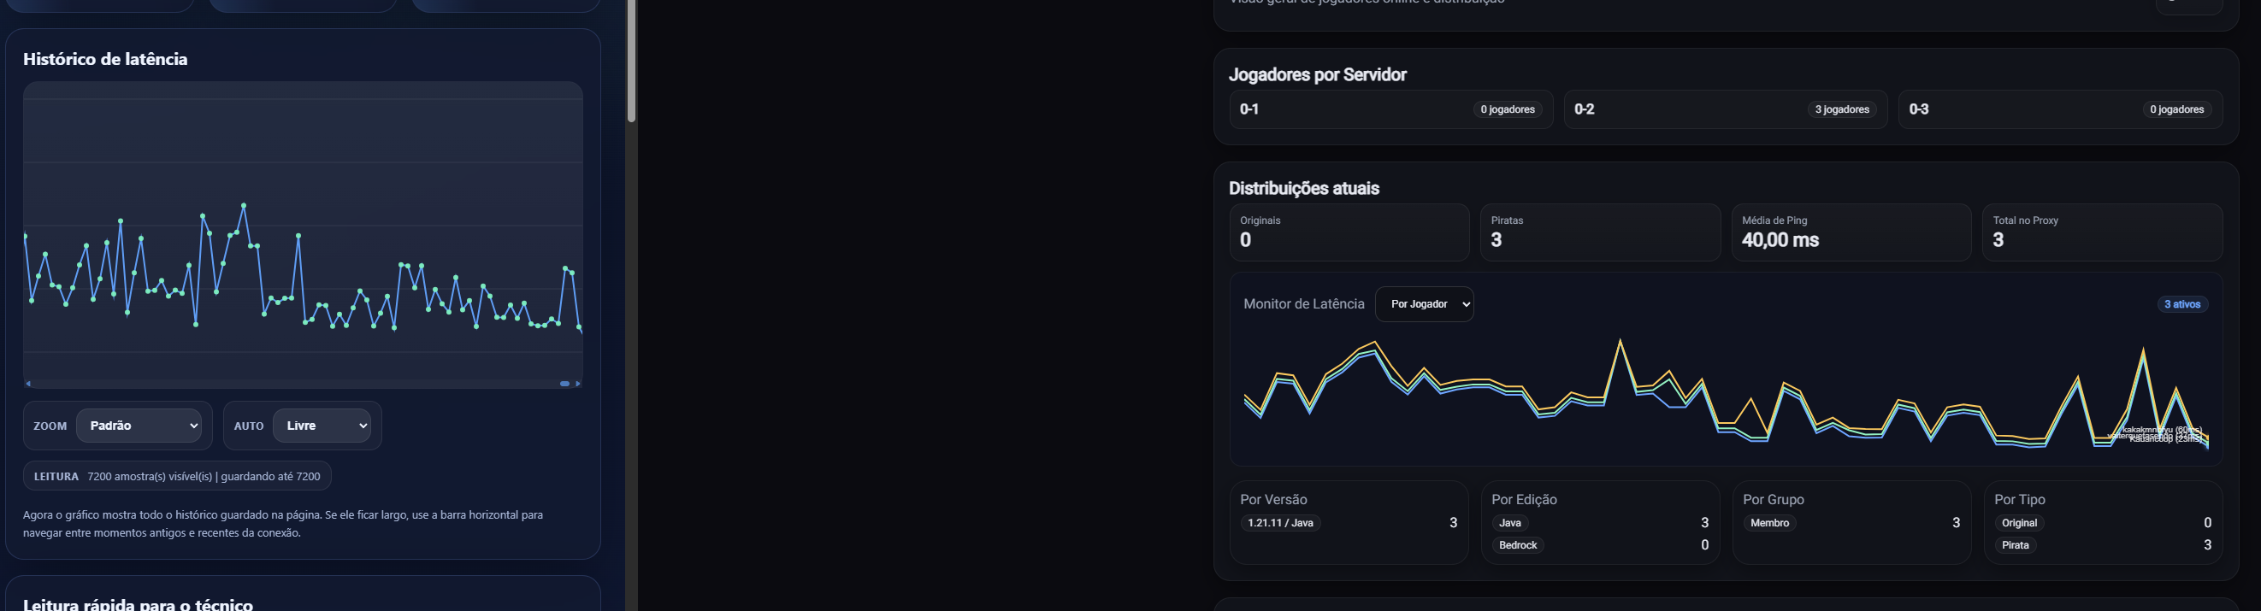This screenshot has height=611, width=2261.
Task: Click the Média de Ping stat card
Action: click(x=1851, y=232)
